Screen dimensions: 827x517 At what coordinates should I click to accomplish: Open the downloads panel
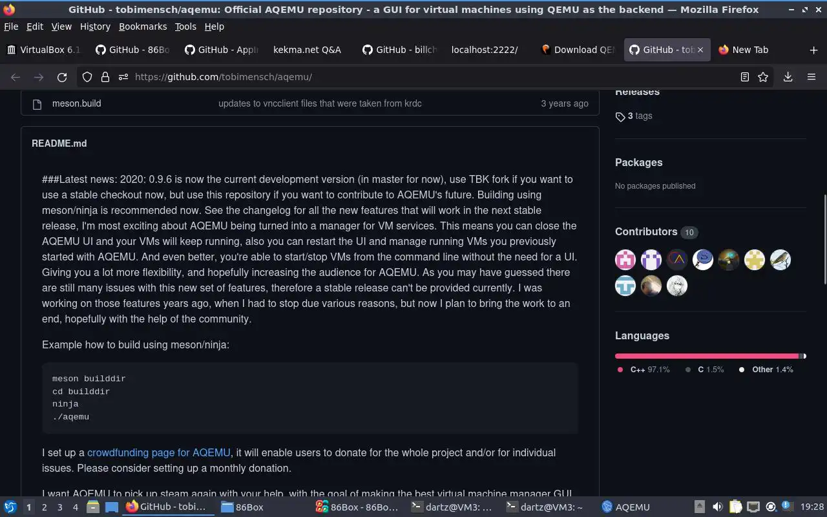point(788,77)
